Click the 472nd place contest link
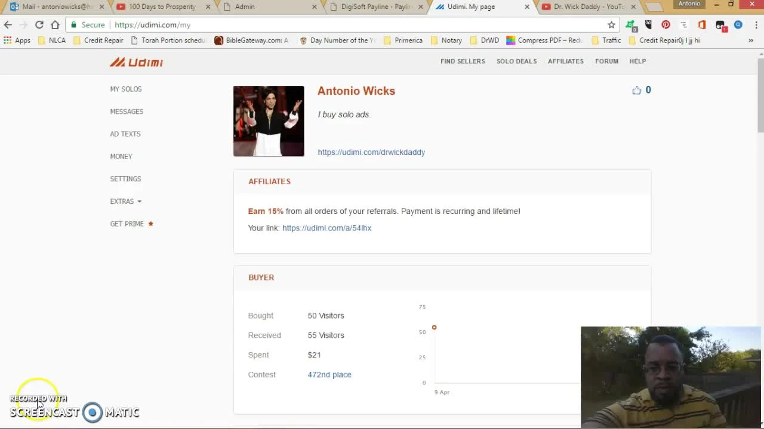This screenshot has height=429, width=764. point(329,375)
